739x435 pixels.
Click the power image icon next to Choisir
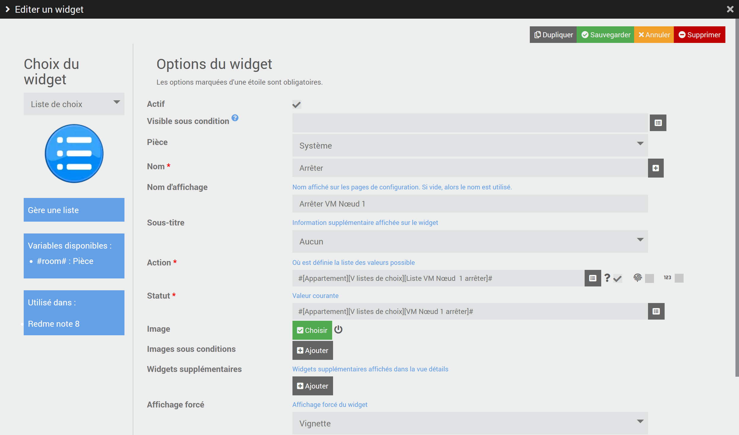(x=338, y=329)
